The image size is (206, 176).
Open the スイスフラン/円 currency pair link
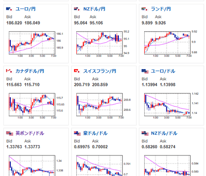coord(100,71)
